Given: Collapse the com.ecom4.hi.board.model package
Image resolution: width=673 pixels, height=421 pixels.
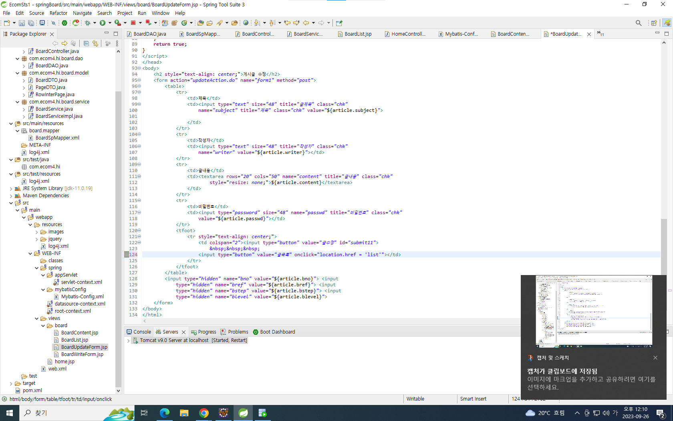Looking at the screenshot, I should click(17, 73).
